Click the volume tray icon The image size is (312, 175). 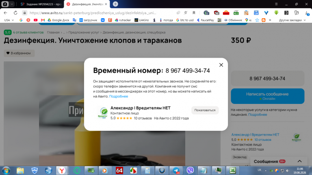(x=288, y=171)
